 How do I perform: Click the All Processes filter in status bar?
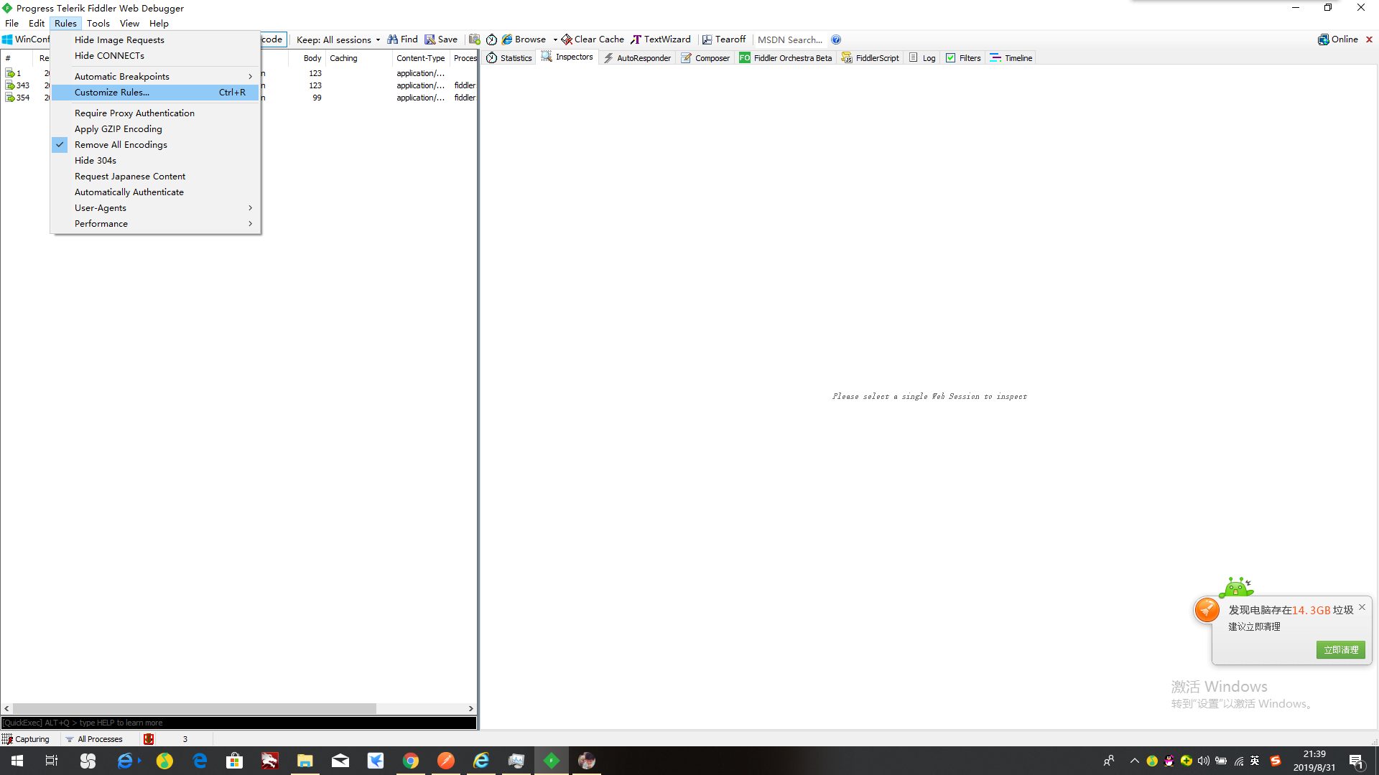pyautogui.click(x=94, y=739)
